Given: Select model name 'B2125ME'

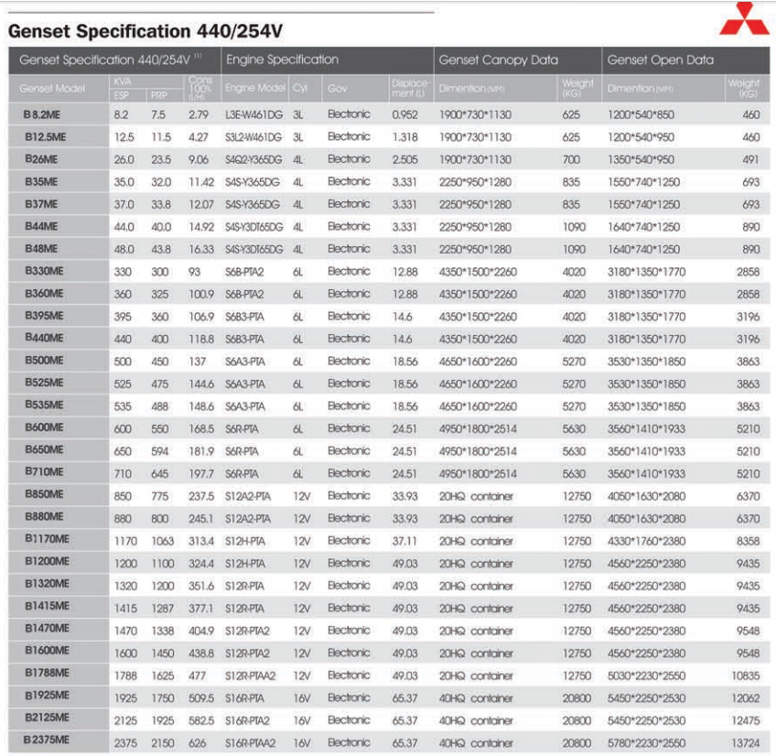Looking at the screenshot, I should [47, 718].
